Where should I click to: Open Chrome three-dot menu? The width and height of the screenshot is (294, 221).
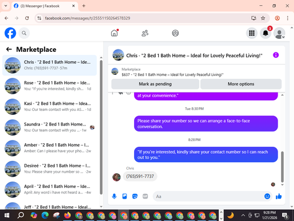click(288, 18)
